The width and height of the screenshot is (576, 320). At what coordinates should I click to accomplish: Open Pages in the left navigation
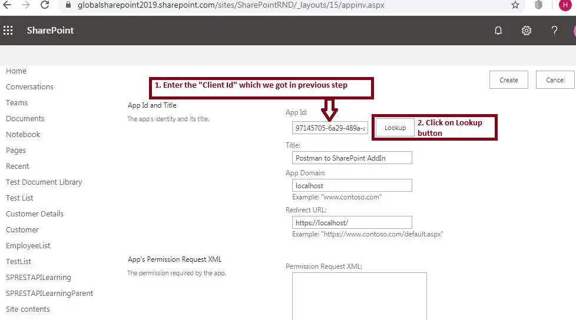click(16, 150)
